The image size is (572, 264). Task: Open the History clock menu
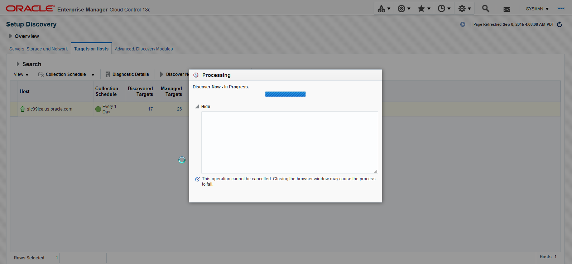point(444,9)
